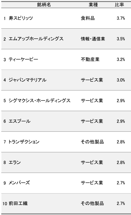Click the 銘柄名 column header
This screenshot has height=215, width=131.
(x=44, y=5)
